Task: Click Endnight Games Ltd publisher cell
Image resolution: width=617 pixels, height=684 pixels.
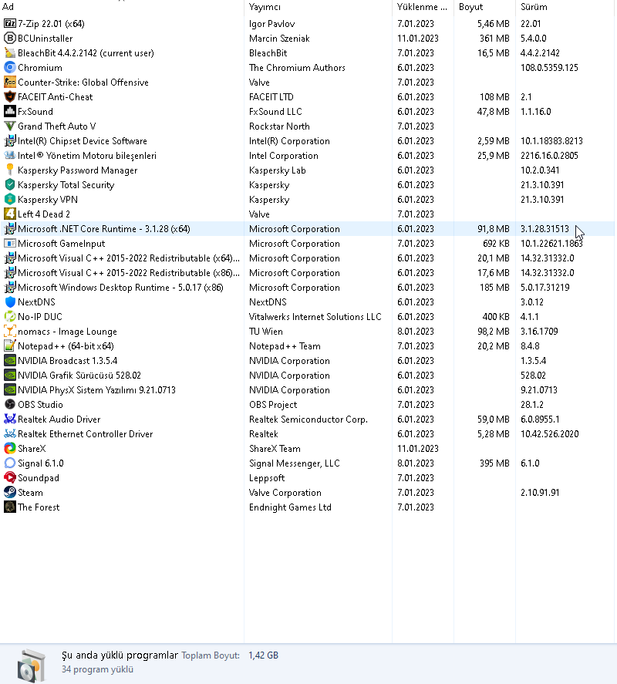Action: pos(290,507)
